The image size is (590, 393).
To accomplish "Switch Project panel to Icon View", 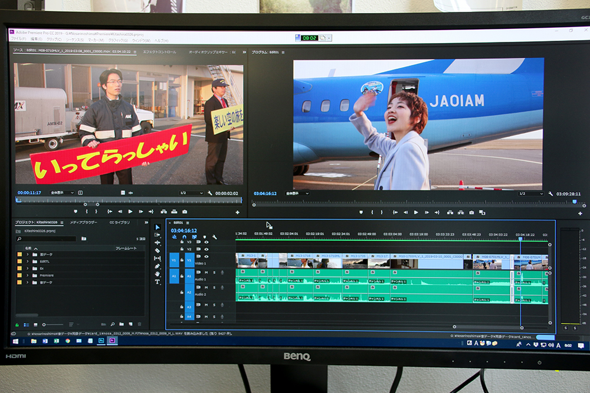I will 36,325.
